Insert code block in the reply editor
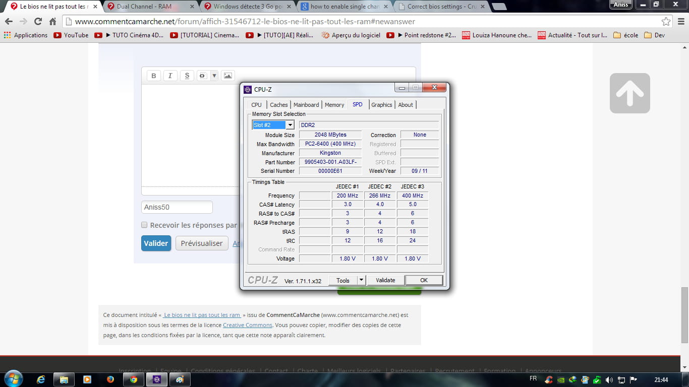The width and height of the screenshot is (689, 387). (x=203, y=76)
